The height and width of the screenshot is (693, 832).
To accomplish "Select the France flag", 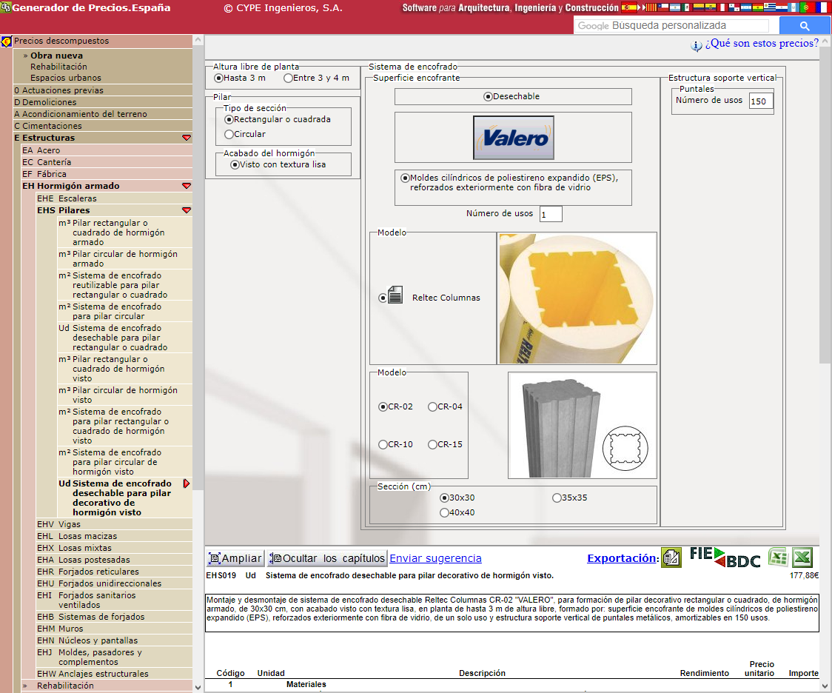I will (824, 7).
